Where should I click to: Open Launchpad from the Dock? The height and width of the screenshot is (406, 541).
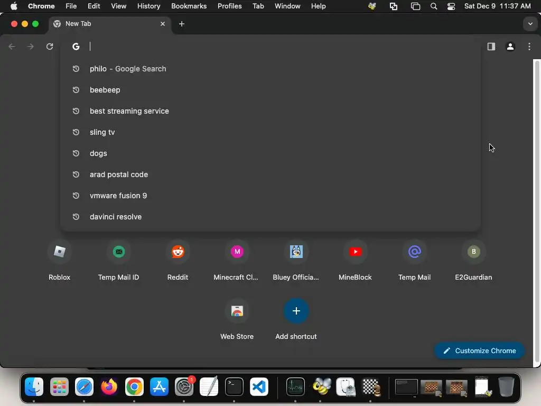[59, 386]
